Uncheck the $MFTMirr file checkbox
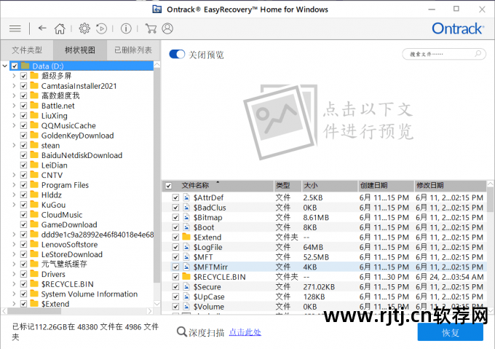Screen dimensions: 495x349 pos(176,267)
